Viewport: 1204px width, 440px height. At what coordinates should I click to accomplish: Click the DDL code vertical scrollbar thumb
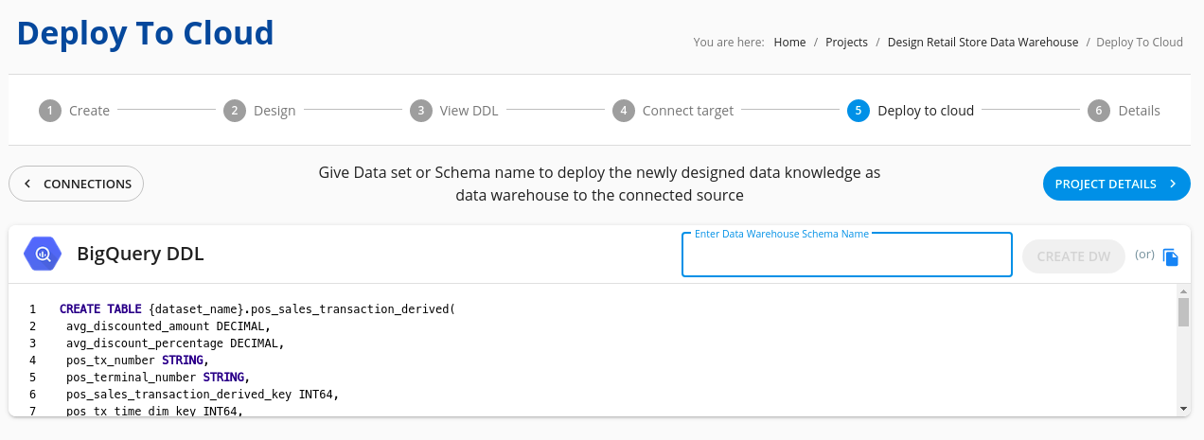[1183, 312]
